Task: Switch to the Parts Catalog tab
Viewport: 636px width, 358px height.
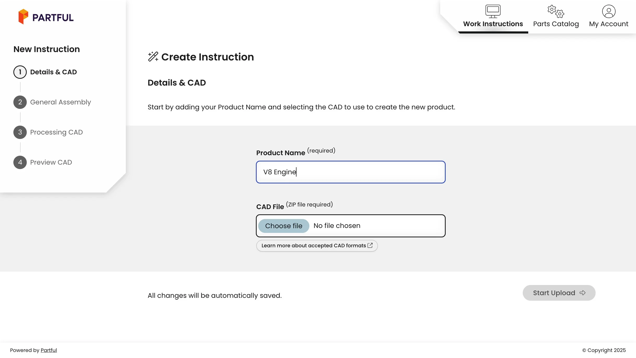Action: 556,24
